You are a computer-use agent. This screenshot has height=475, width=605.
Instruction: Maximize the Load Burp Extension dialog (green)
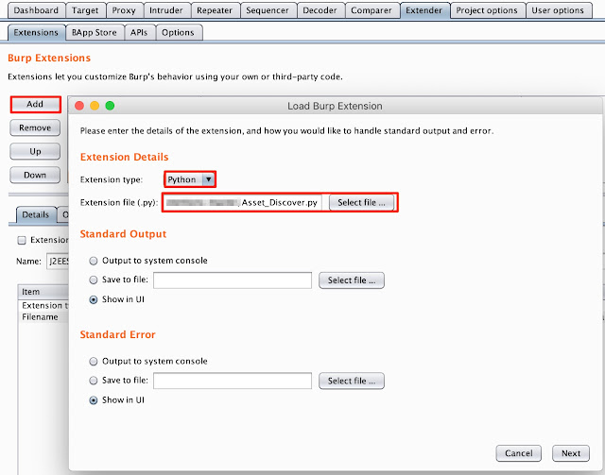110,106
